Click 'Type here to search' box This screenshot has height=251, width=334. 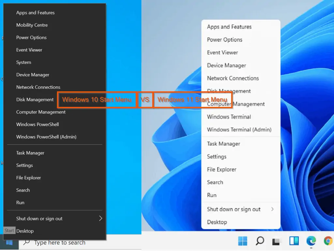[x=80, y=242]
